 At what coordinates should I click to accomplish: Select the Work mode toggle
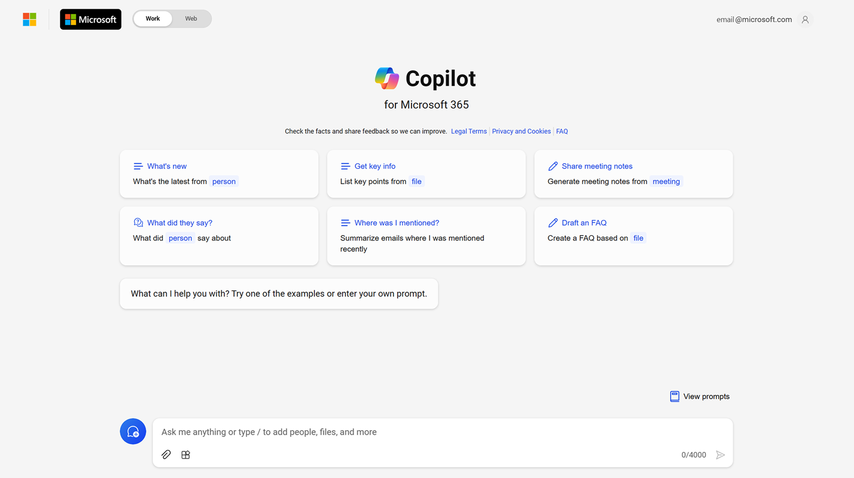click(152, 18)
